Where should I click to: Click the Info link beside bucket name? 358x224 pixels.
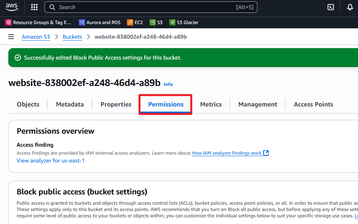[168, 84]
